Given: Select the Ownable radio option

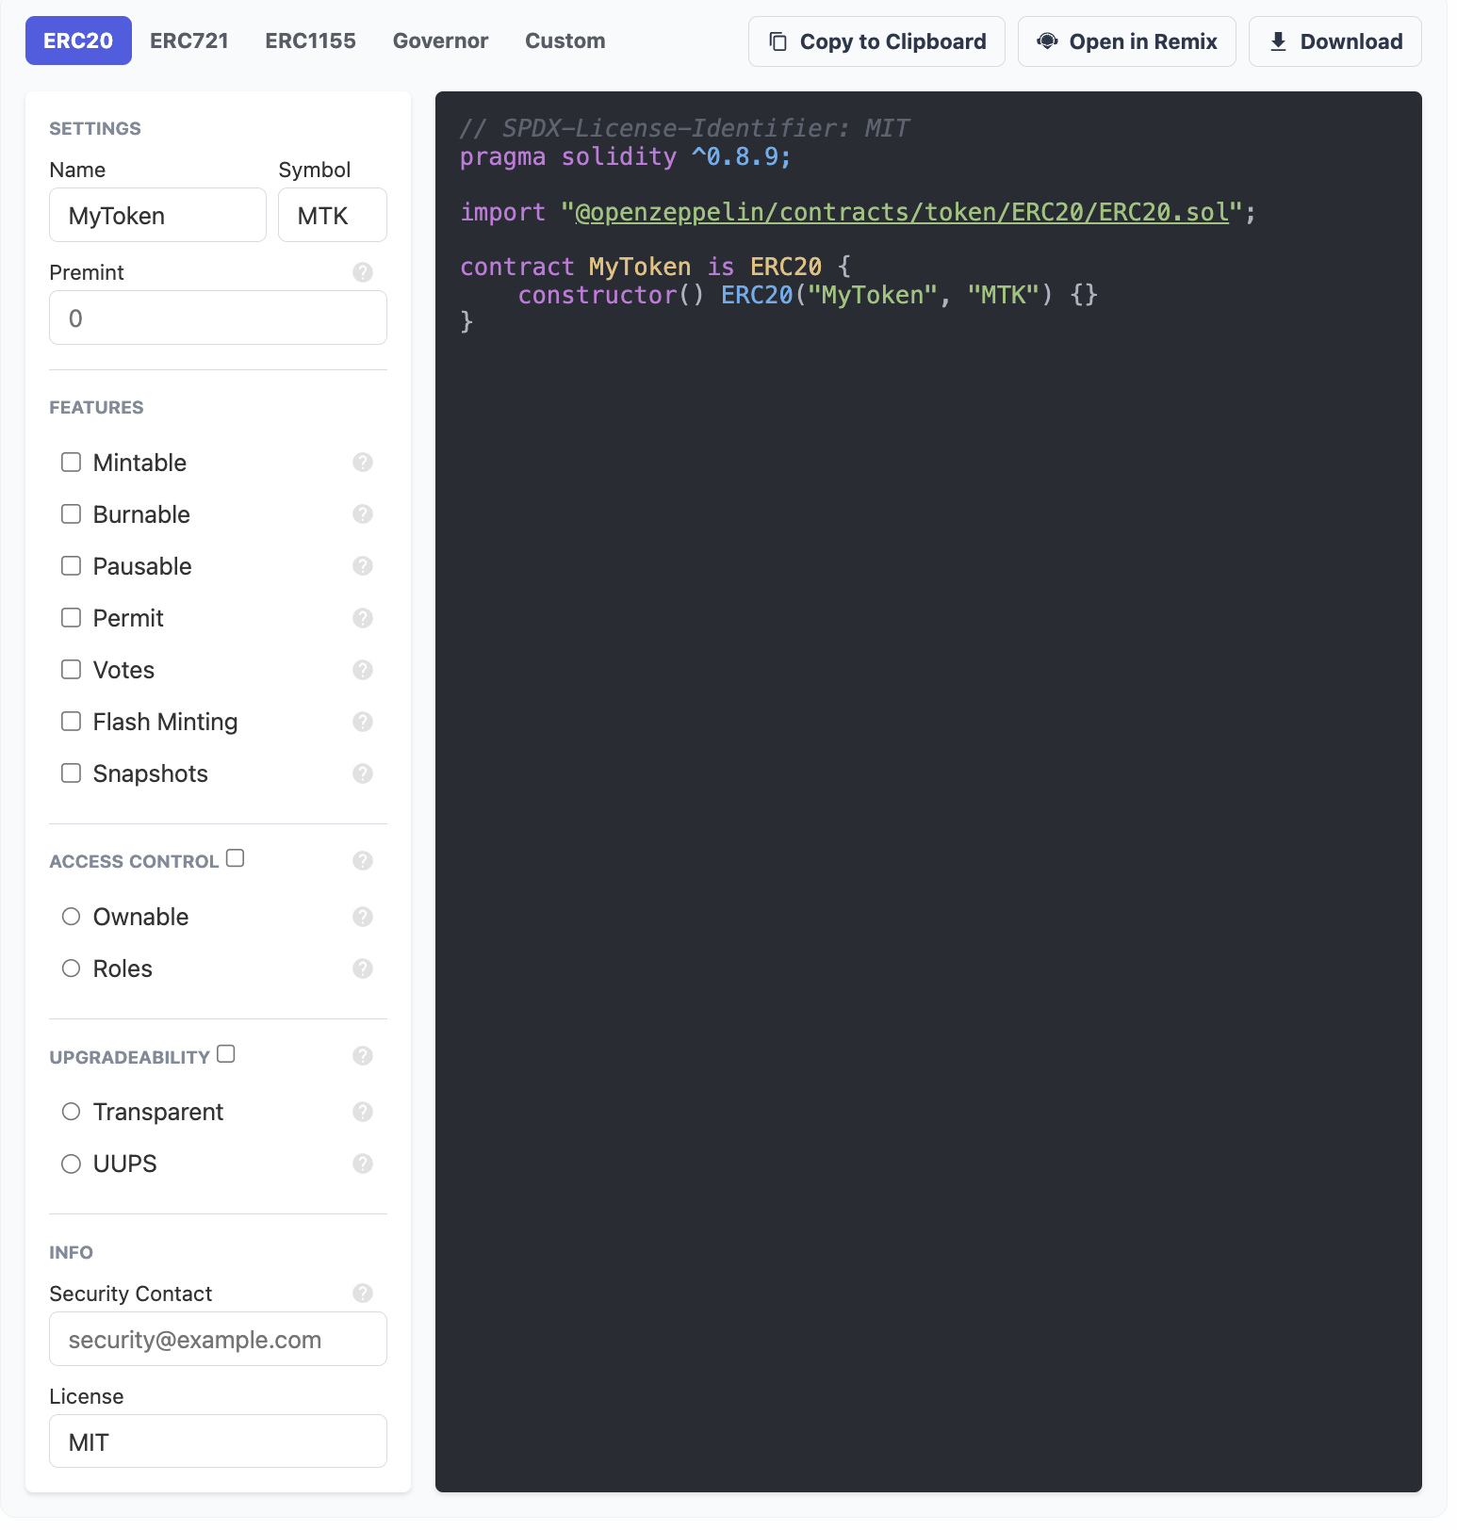Looking at the screenshot, I should (71, 917).
